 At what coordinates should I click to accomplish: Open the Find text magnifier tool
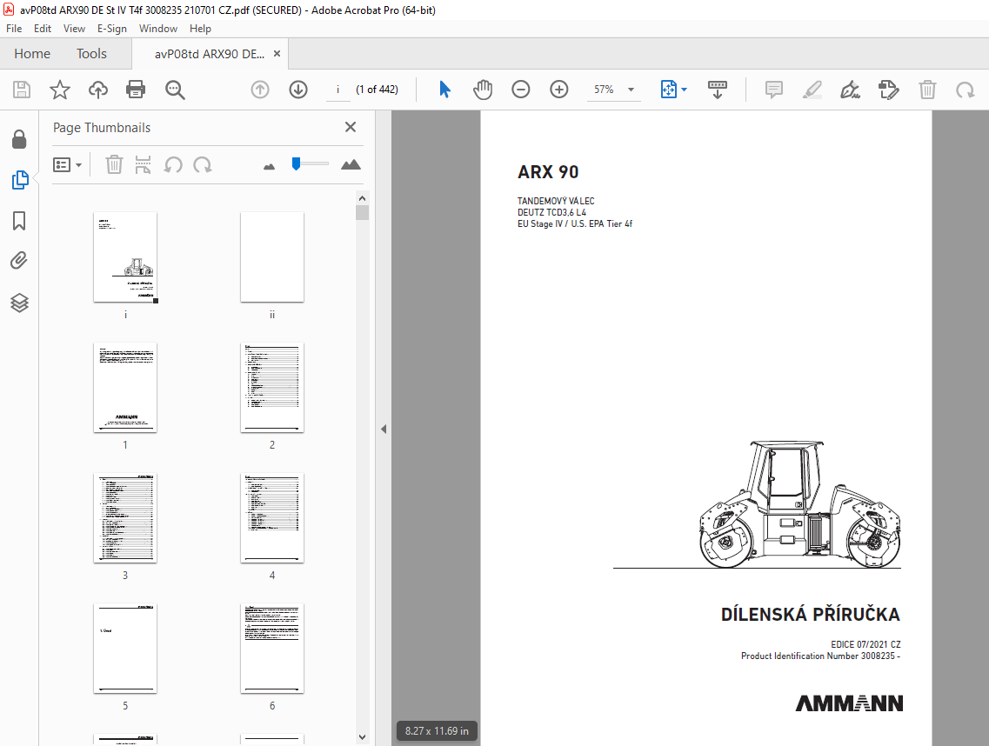coord(175,90)
